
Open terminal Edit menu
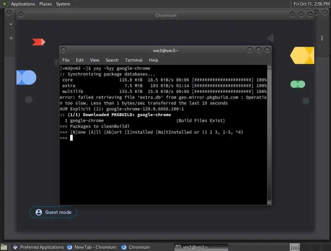80,60
